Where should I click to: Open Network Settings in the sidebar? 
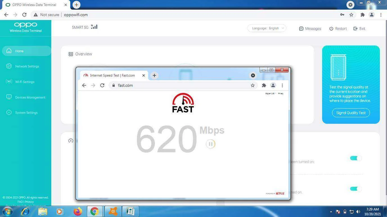23,66
